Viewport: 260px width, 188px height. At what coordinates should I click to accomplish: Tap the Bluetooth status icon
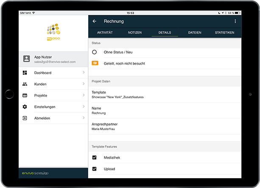226,13
